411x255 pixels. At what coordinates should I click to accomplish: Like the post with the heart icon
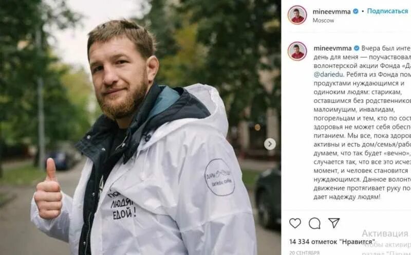coord(295,223)
